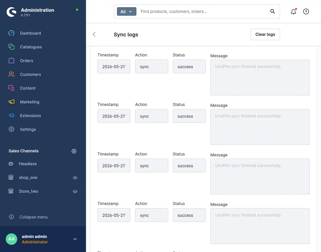The height and width of the screenshot is (252, 321).
Task: Click the Collapse menu arrow icon
Action: pyautogui.click(x=11, y=217)
